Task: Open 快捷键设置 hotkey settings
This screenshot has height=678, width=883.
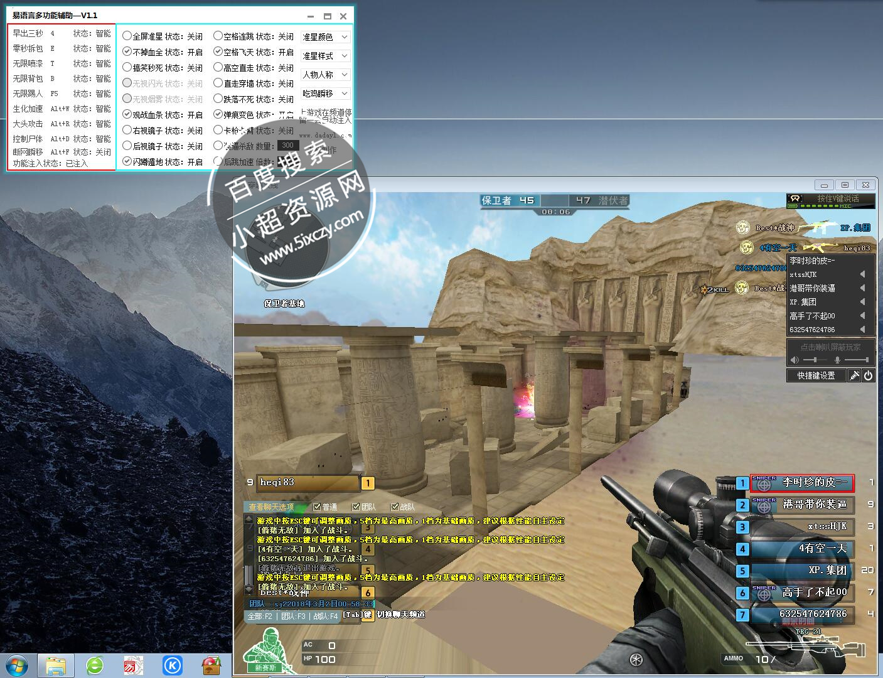Action: [816, 375]
